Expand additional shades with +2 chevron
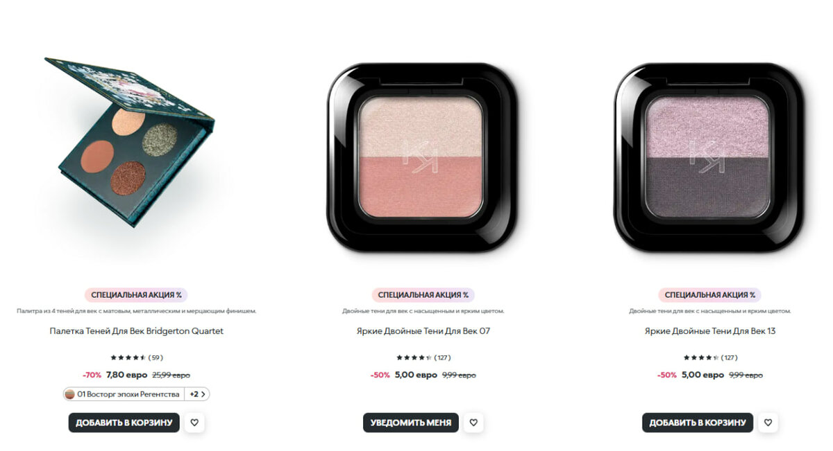Screen dimensions: 833x451 pyautogui.click(x=197, y=394)
